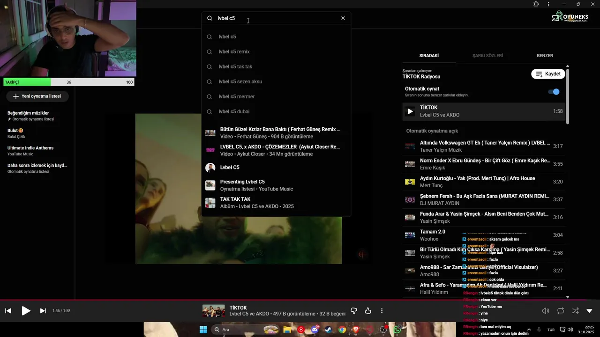Open the Lvbel C5 artist result
The image size is (600, 337).
(x=276, y=168)
